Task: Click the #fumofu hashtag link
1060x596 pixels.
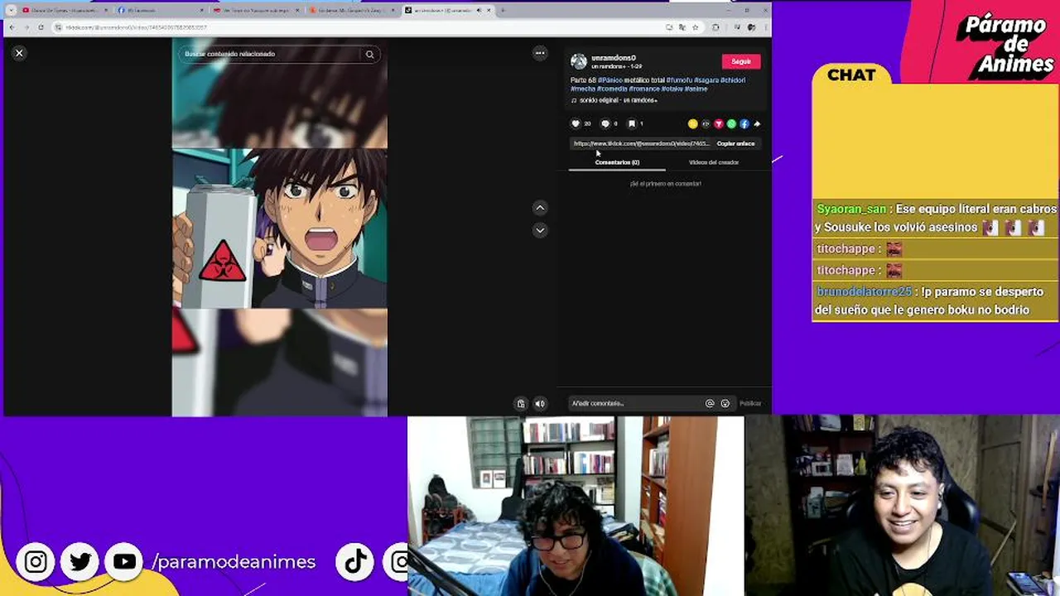Action: (679, 80)
